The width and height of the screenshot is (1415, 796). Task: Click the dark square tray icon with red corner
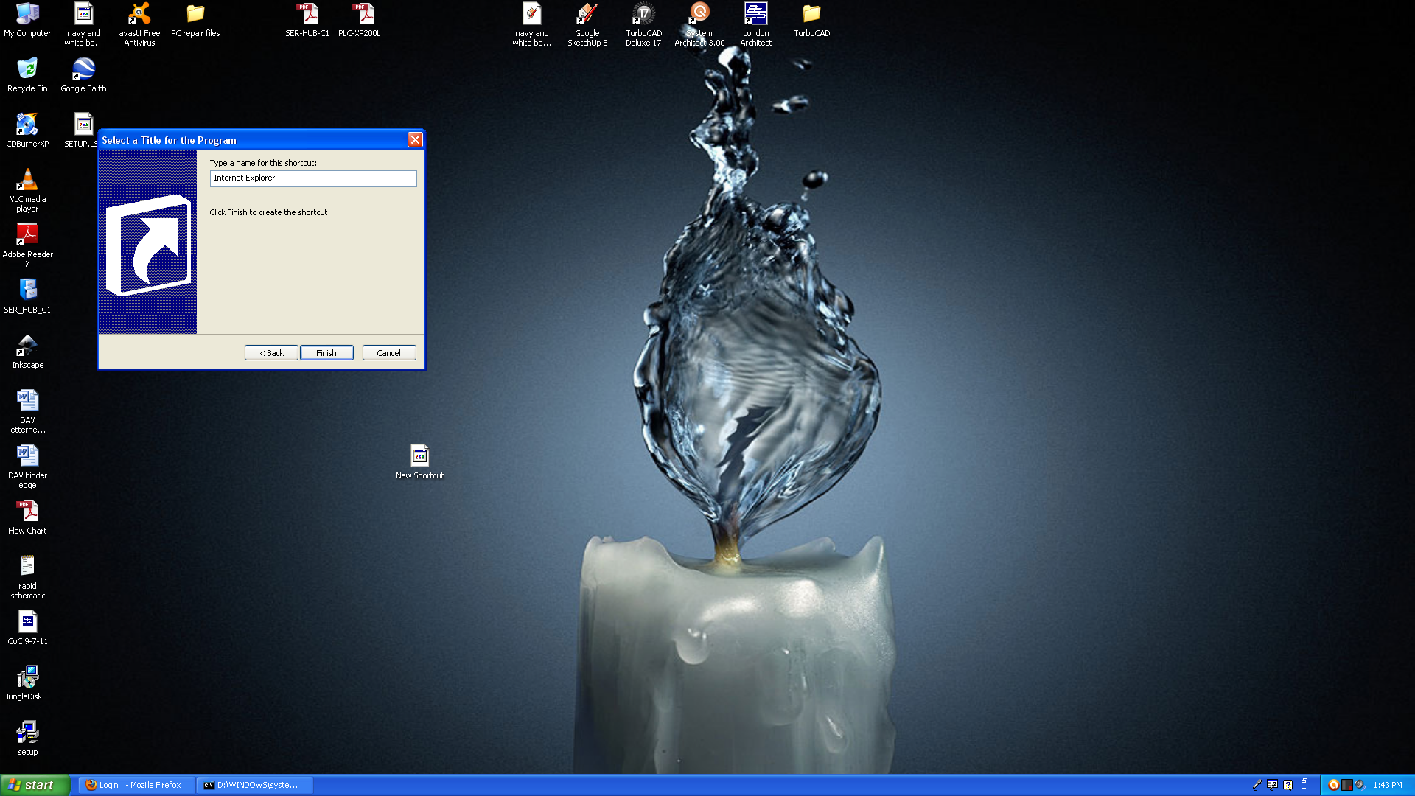(x=1346, y=785)
